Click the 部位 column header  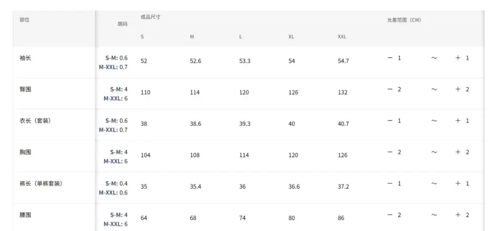click(x=25, y=20)
